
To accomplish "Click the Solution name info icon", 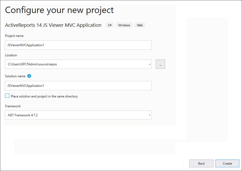I will [29, 76].
